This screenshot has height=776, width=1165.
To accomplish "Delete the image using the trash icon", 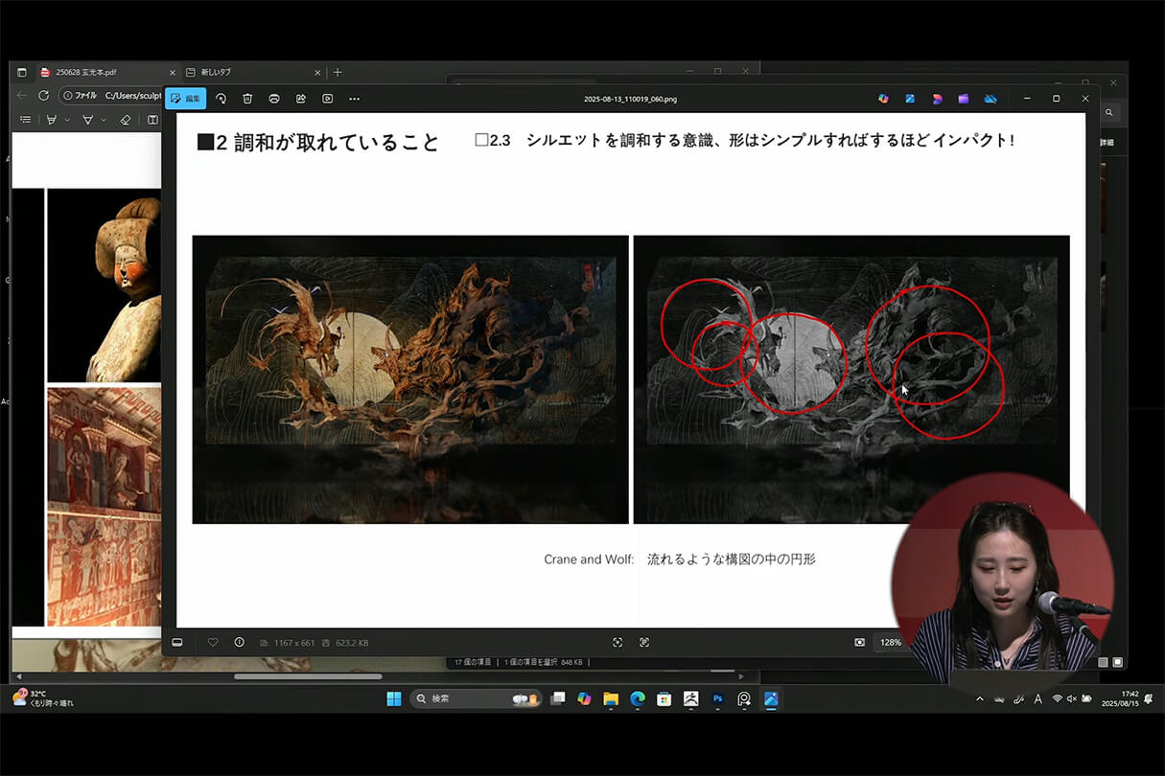I will click(247, 98).
